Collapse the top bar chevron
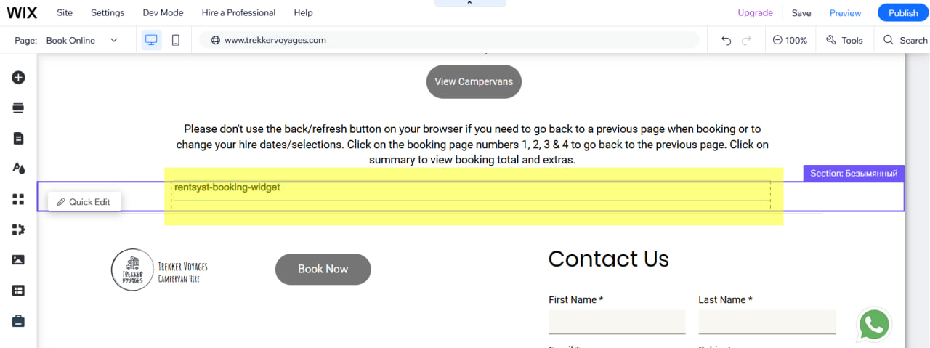 coord(469,4)
